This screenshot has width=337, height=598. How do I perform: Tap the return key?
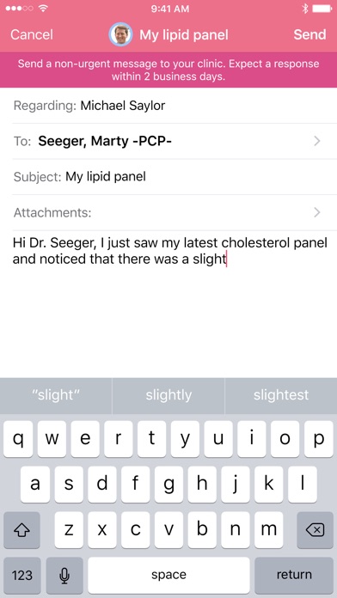pos(294,574)
